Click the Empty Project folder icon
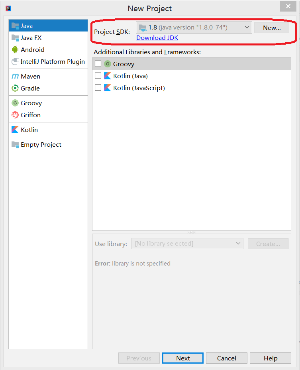This screenshot has width=300, height=370. coord(15,145)
